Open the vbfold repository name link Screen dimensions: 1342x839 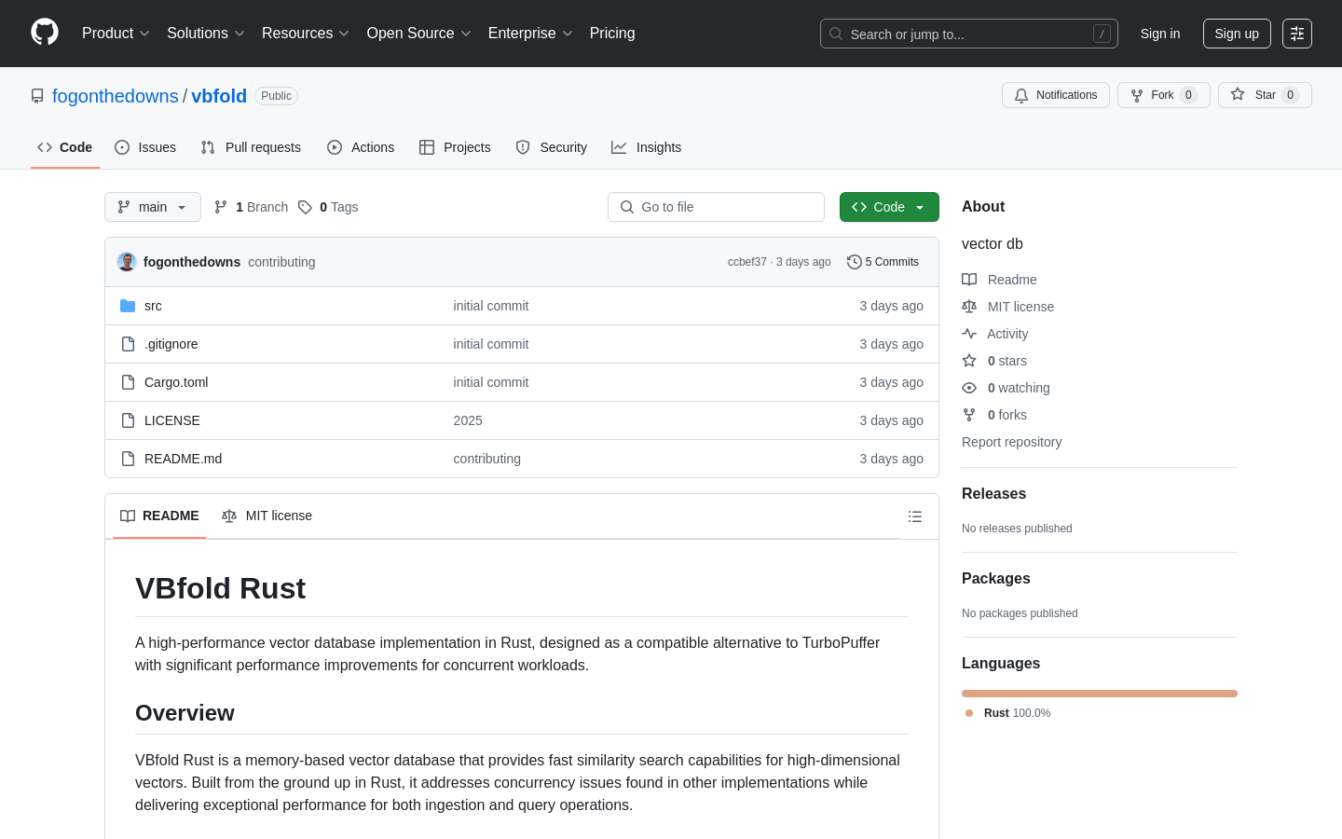click(219, 96)
